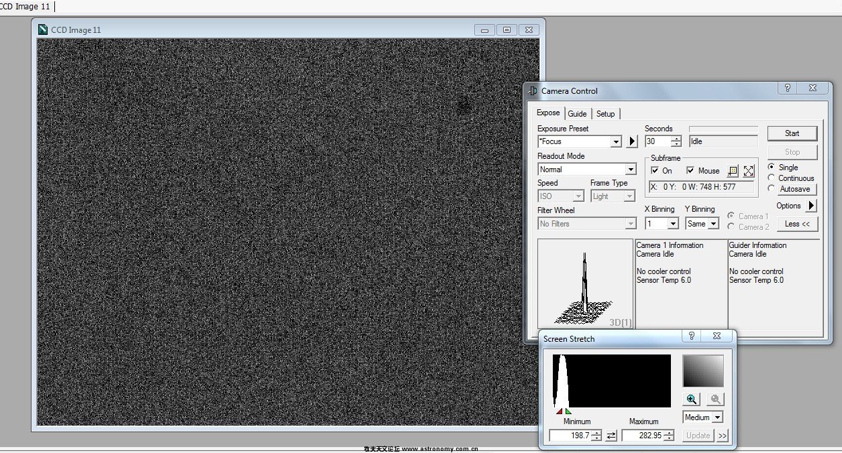Click the 'Guider Information' heading

coord(759,245)
